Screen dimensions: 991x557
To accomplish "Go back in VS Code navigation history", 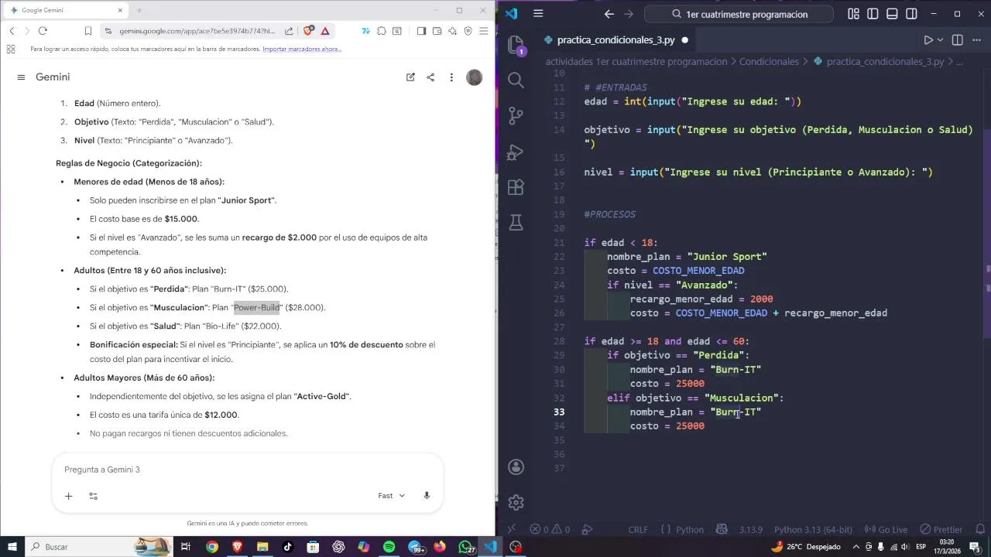I will 609,14.
